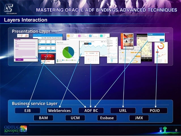Open the contact form thumbnail with purple Submit
The height and width of the screenshot is (136, 181).
coord(26,50)
